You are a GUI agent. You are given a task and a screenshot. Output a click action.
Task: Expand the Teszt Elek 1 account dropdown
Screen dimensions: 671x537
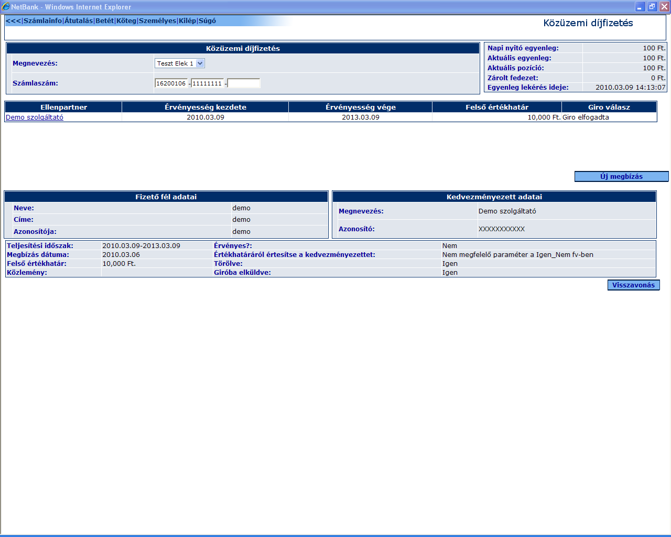coord(180,63)
